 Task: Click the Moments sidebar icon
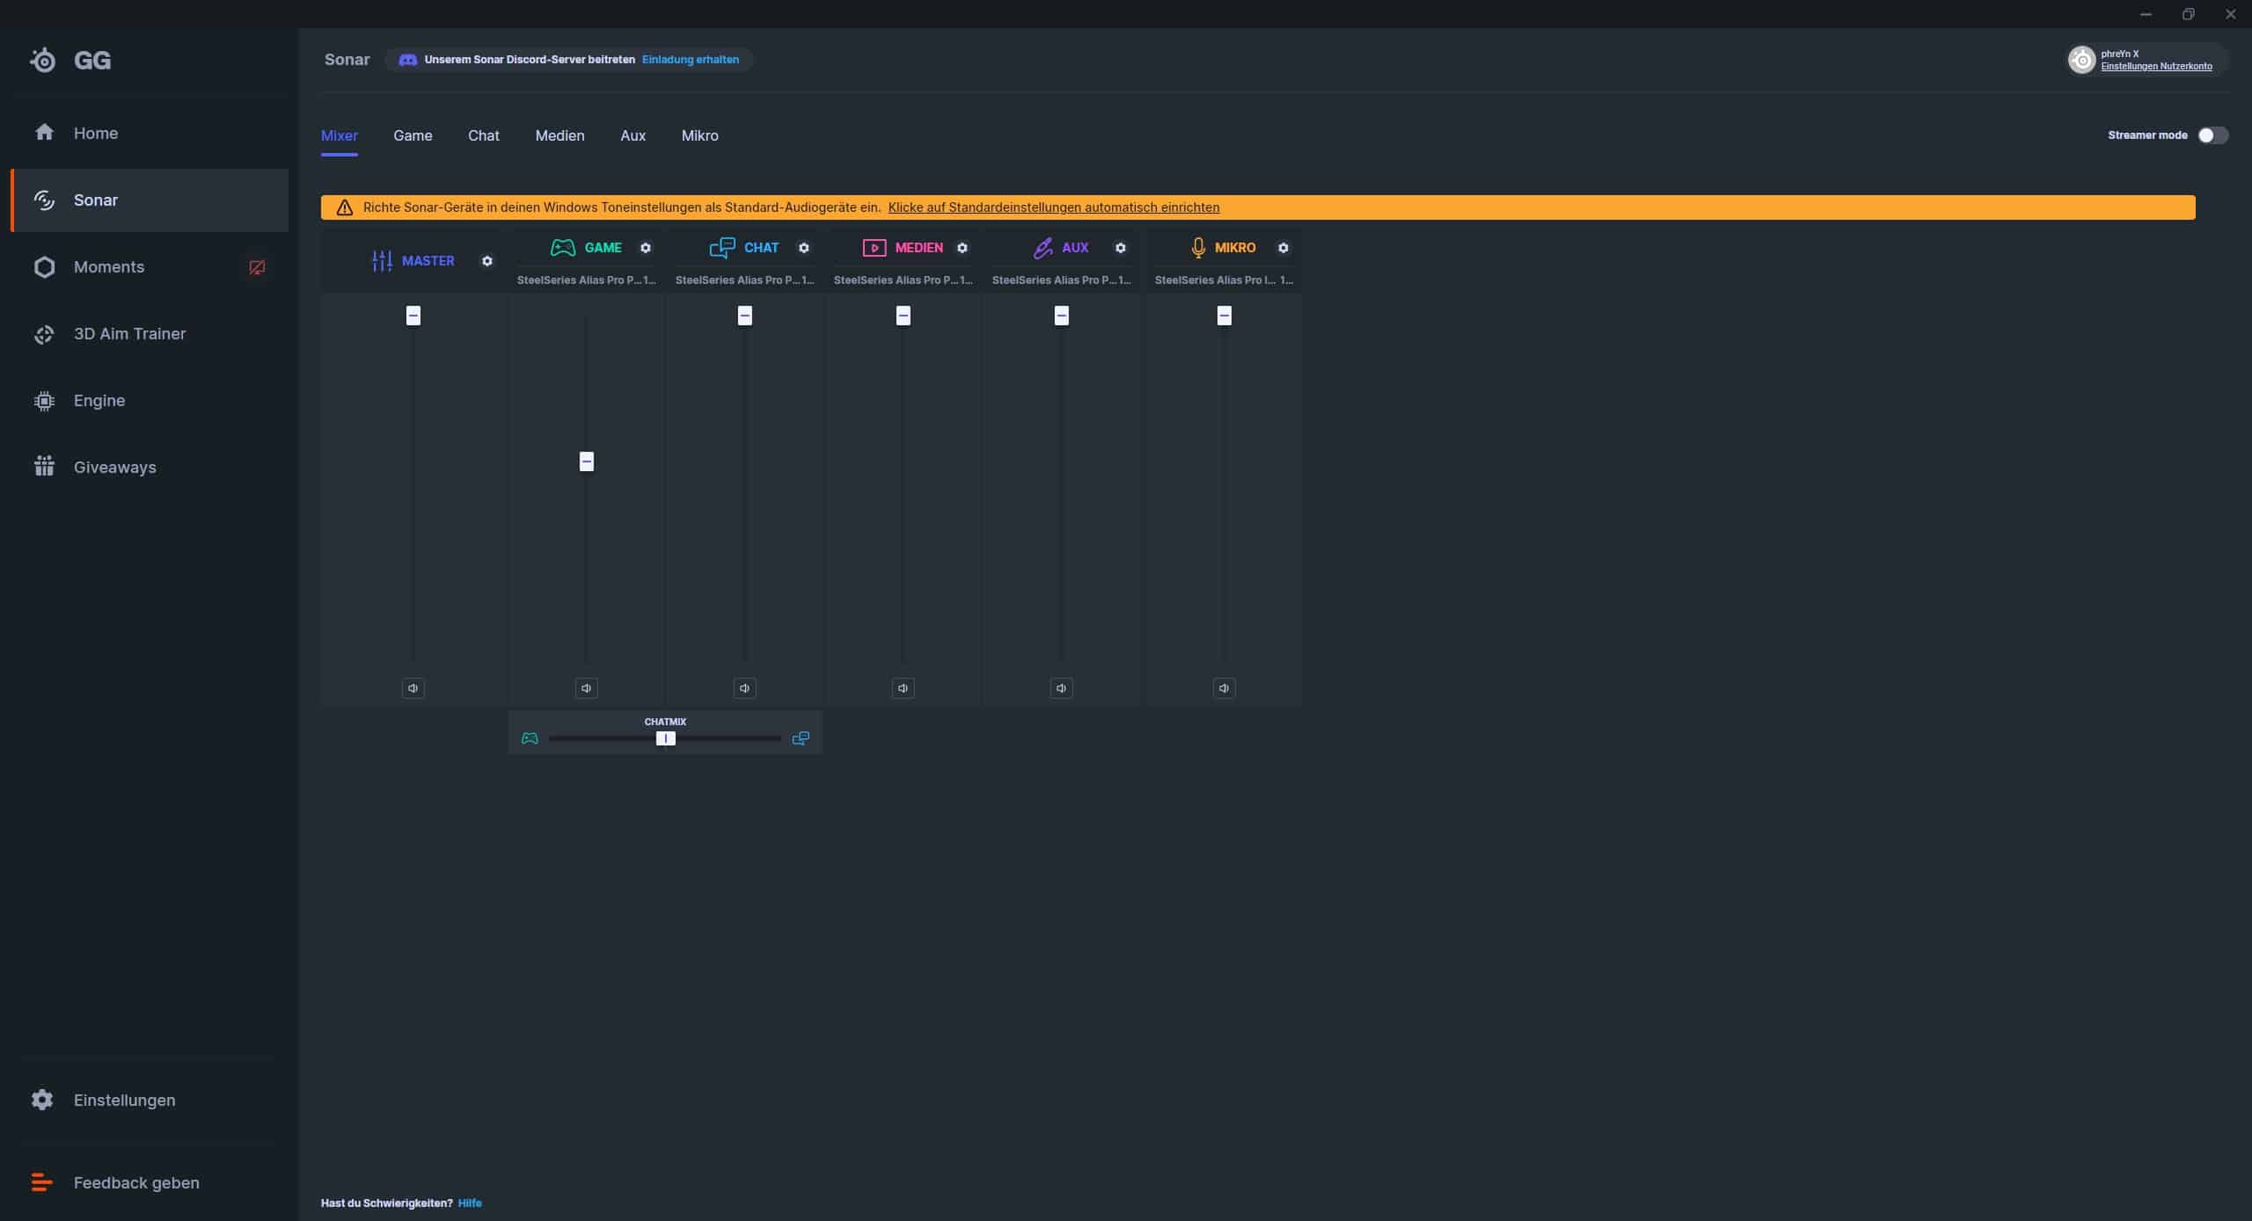click(x=44, y=267)
